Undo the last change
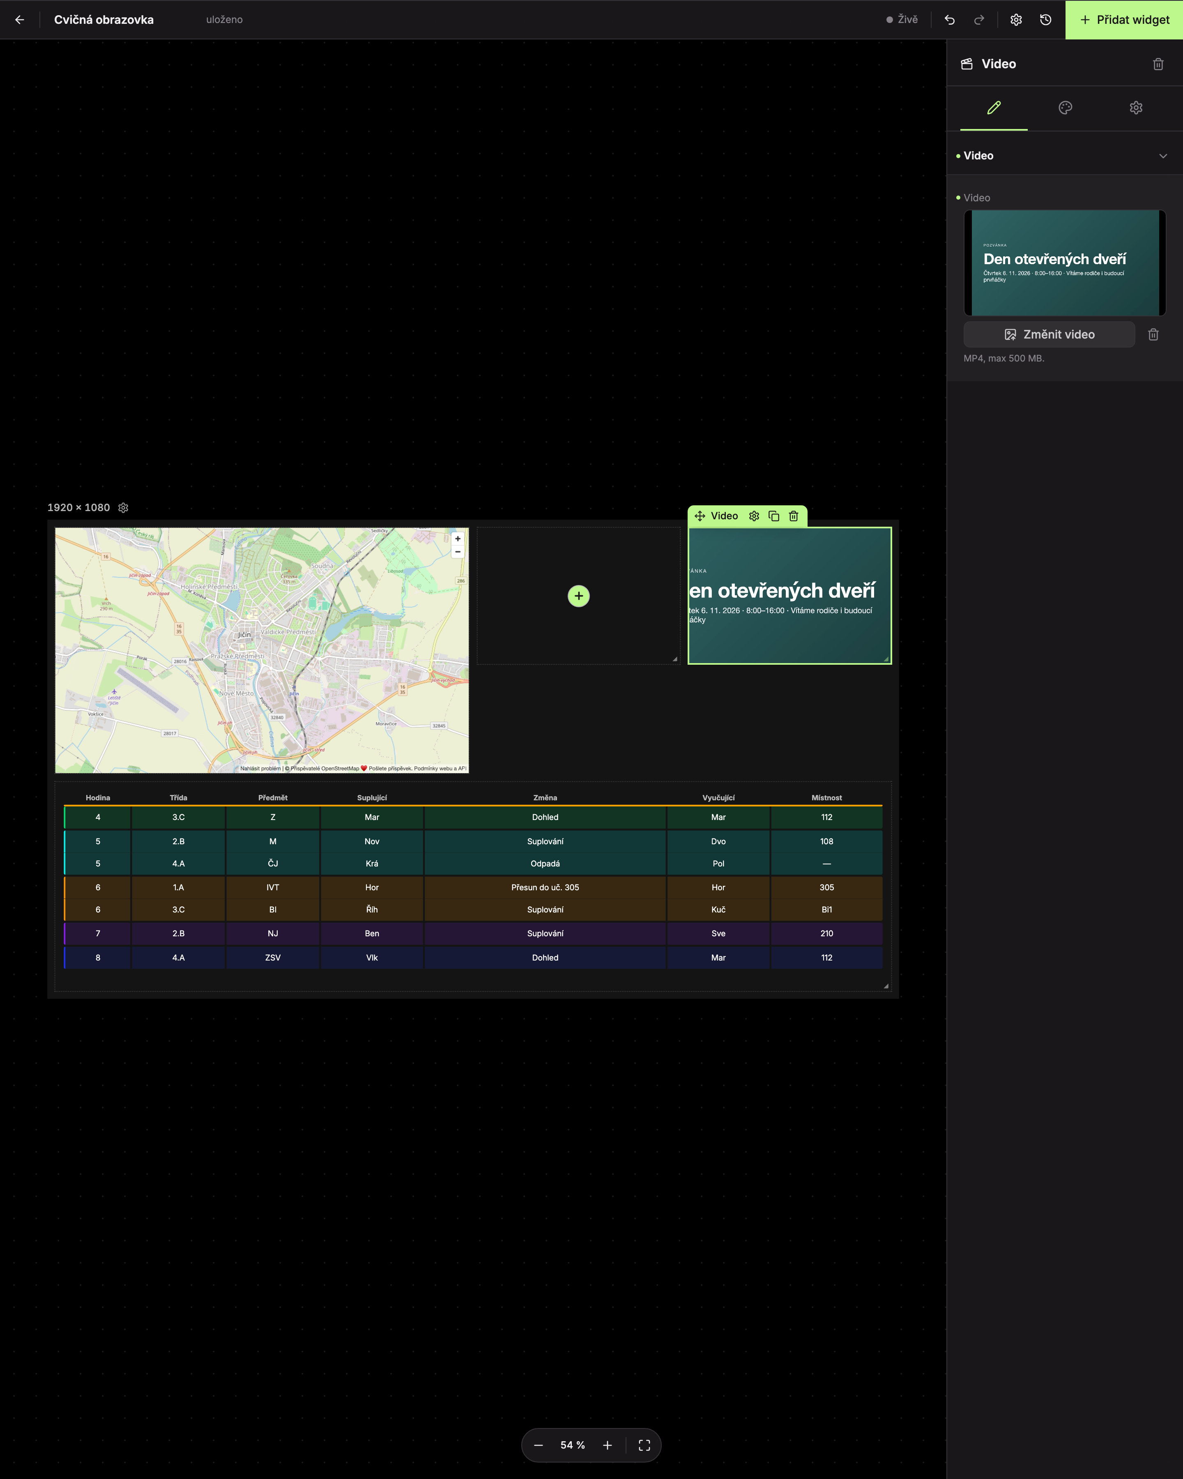Screen dimensions: 1183x1479 [949, 20]
